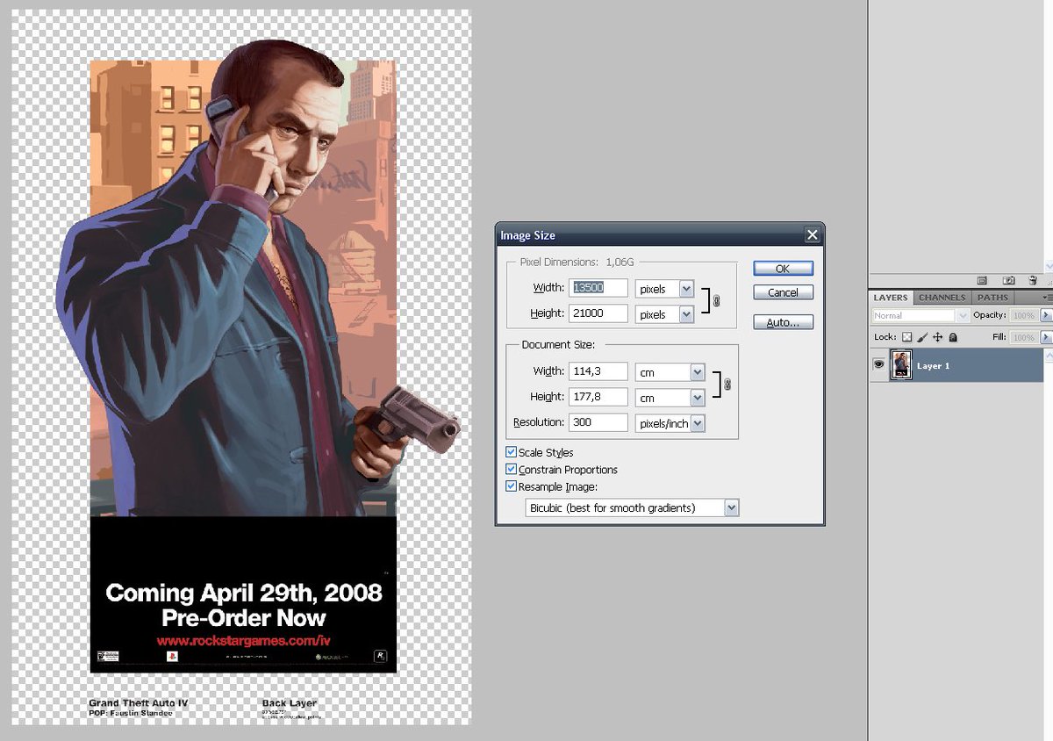The image size is (1053, 741).
Task: Click the Layer 1 thumbnail
Action: point(901,365)
